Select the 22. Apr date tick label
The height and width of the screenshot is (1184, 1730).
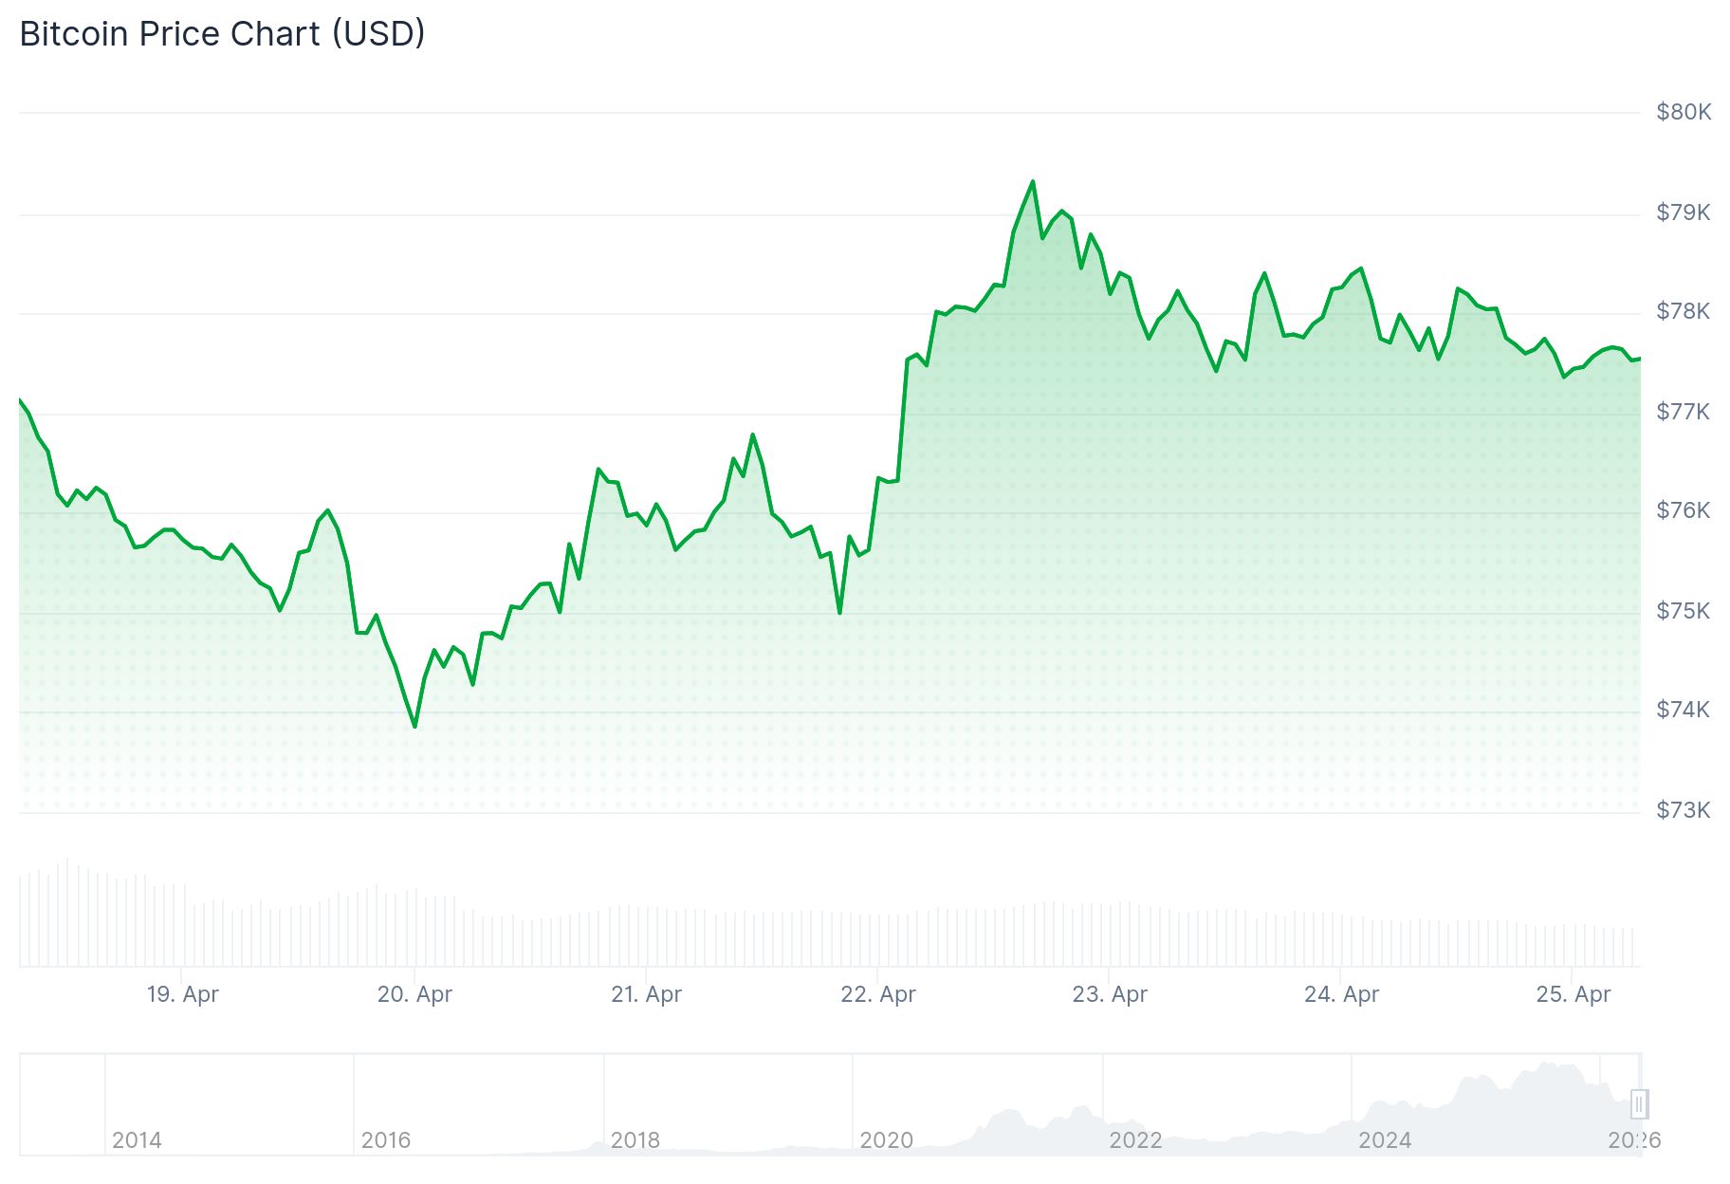[878, 994]
